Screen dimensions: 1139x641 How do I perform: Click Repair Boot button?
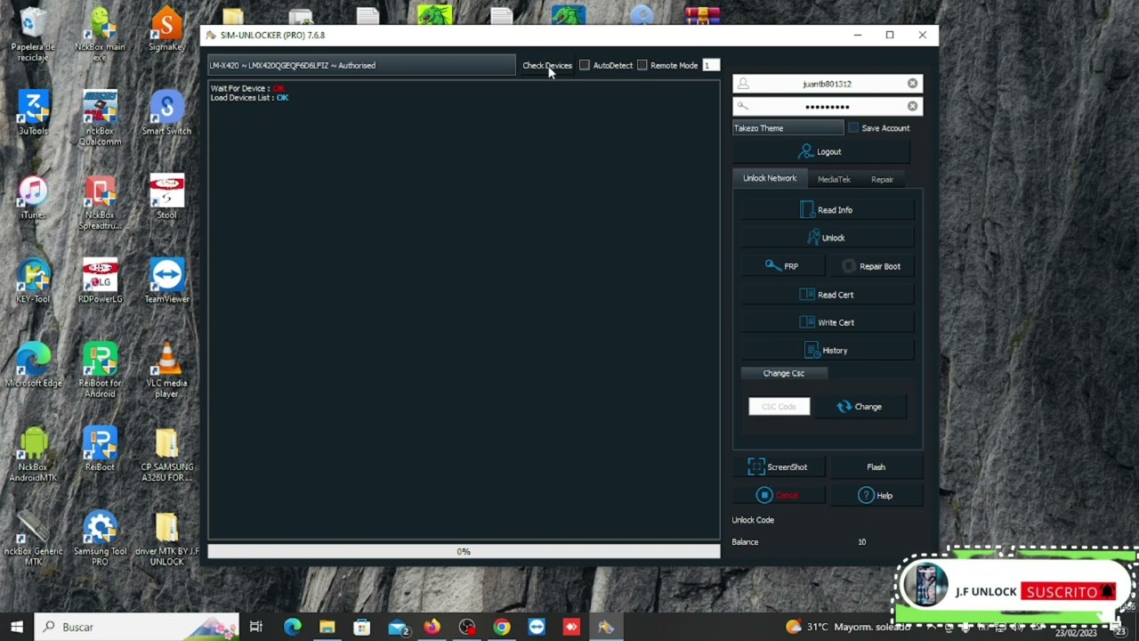coord(871,266)
